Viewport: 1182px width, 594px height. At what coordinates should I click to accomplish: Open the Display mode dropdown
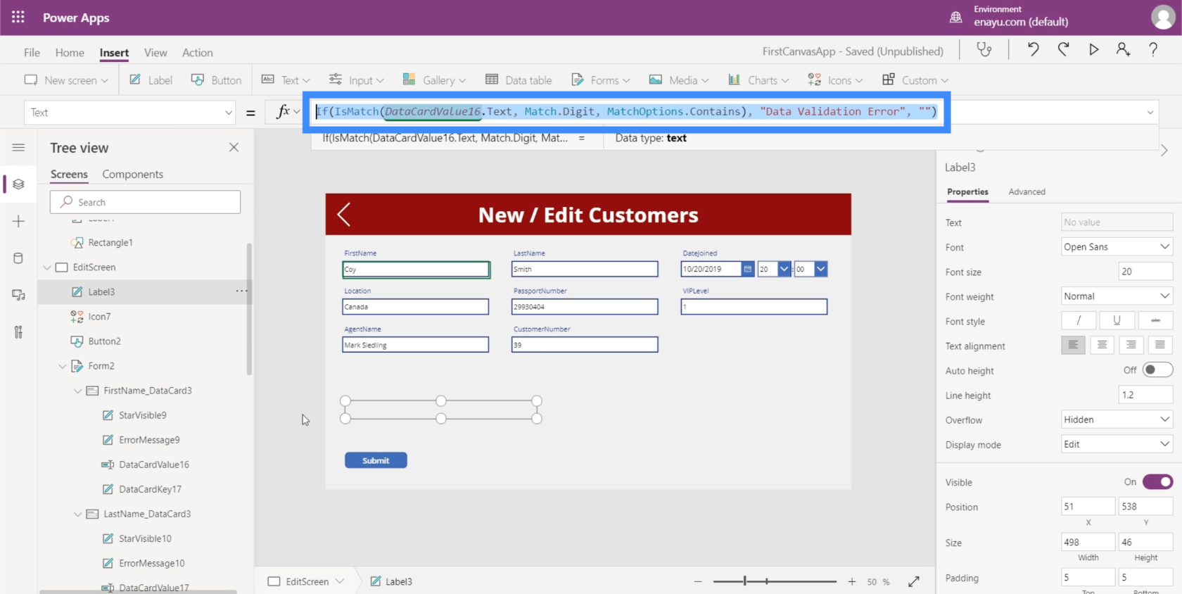tap(1117, 444)
